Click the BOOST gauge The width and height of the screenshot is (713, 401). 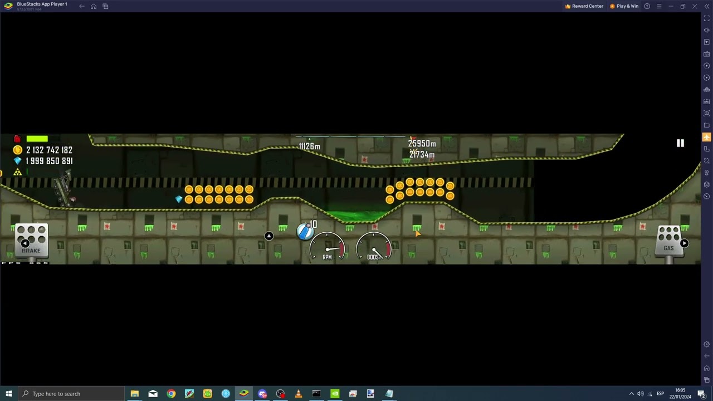(374, 247)
